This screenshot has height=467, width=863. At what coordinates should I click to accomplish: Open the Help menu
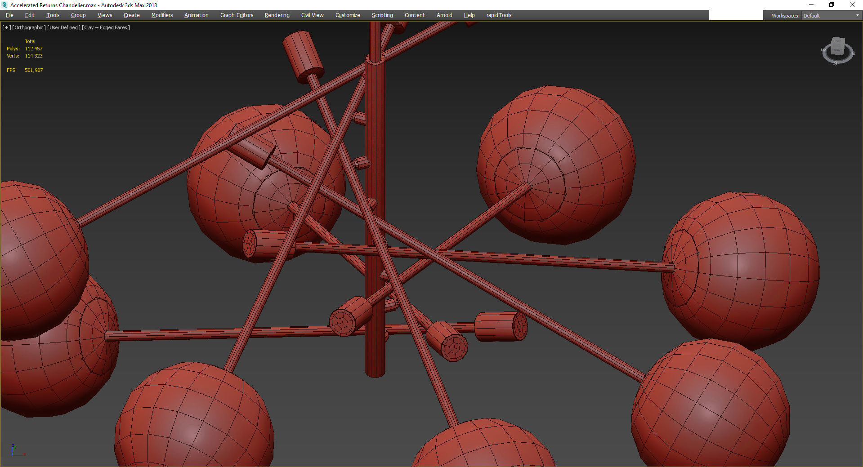469,15
